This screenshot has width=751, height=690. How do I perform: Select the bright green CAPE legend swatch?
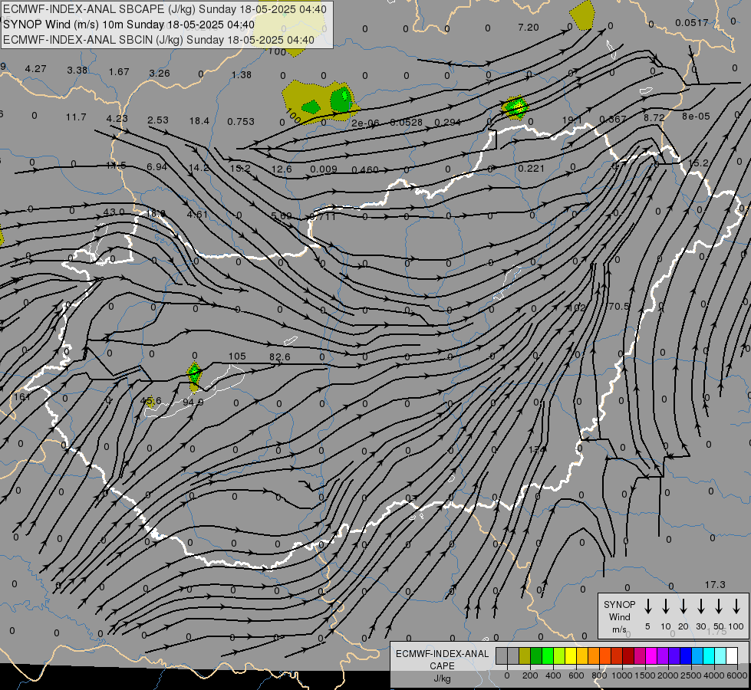pos(548,656)
